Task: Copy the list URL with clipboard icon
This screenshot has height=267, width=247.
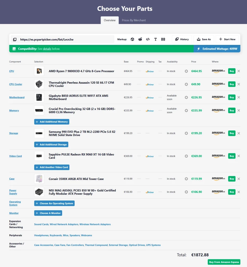Action: [x=15, y=40]
